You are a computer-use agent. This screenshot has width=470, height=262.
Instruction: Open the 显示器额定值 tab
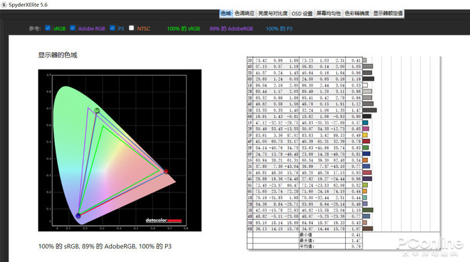[x=388, y=13]
